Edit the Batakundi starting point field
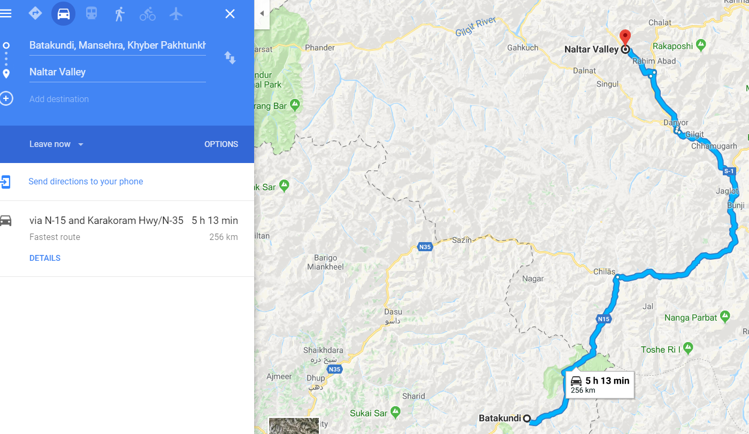This screenshot has height=434, width=749. coord(118,45)
